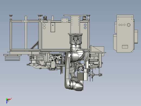Viewport: 141px width, 106px height.
Task: Select the small plate with four holes on the top rail
Action: [x=65, y=20]
